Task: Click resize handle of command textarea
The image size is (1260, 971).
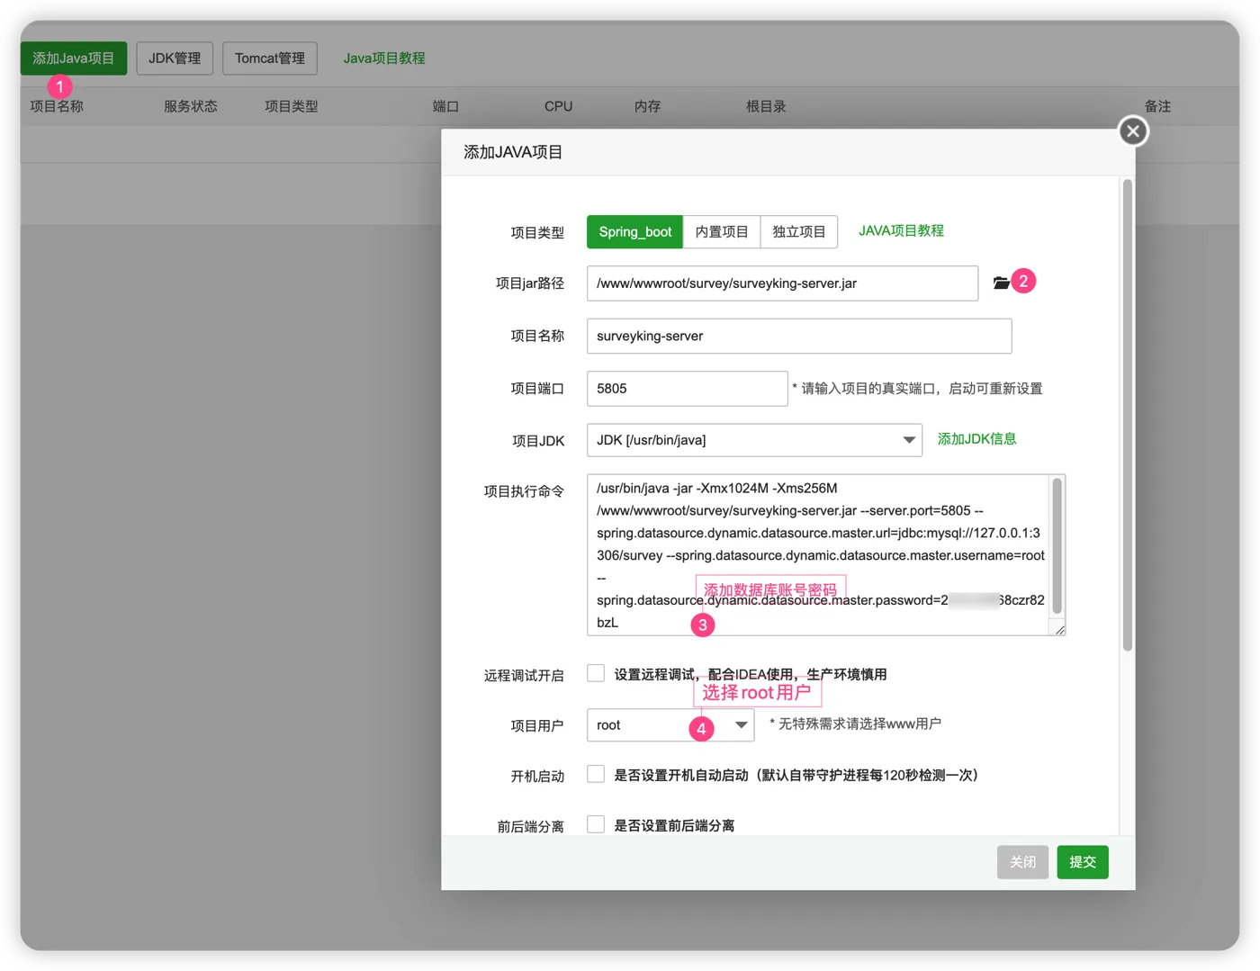Action: point(1060,630)
